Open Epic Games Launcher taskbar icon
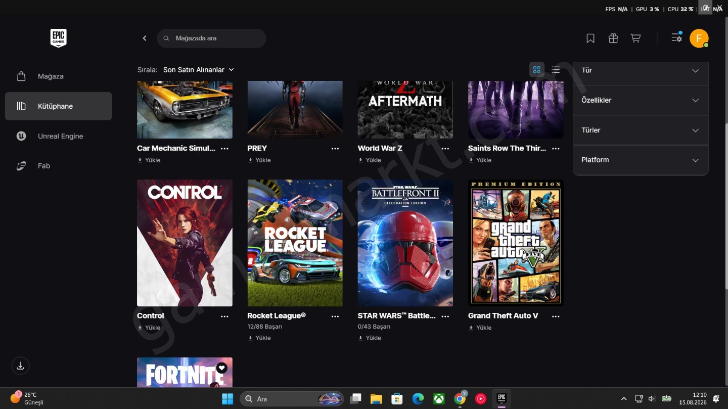 pos(502,398)
